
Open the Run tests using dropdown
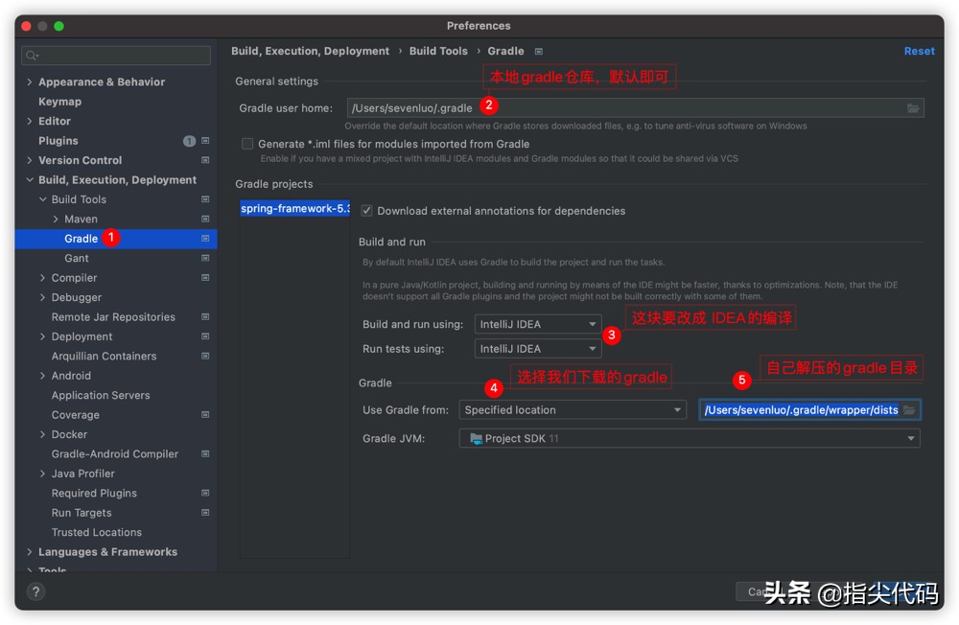point(538,349)
